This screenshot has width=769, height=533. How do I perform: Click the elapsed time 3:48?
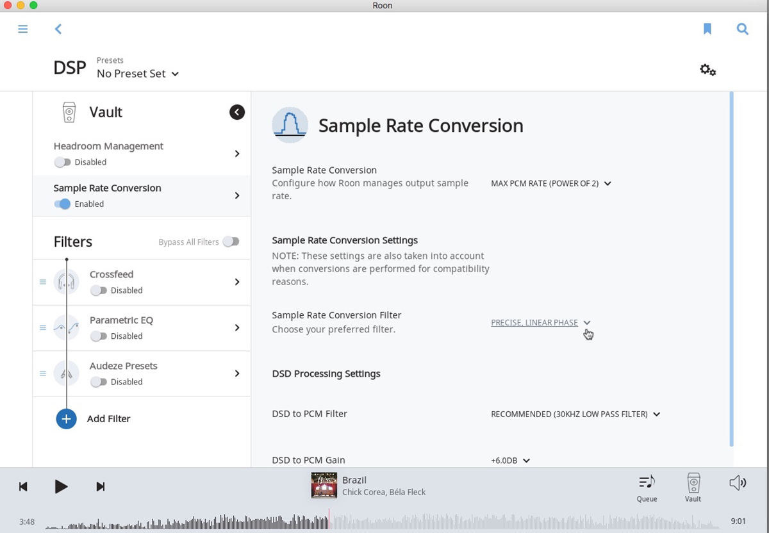[27, 521]
